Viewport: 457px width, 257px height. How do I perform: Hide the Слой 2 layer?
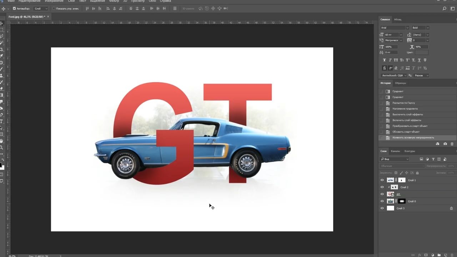coord(382,187)
